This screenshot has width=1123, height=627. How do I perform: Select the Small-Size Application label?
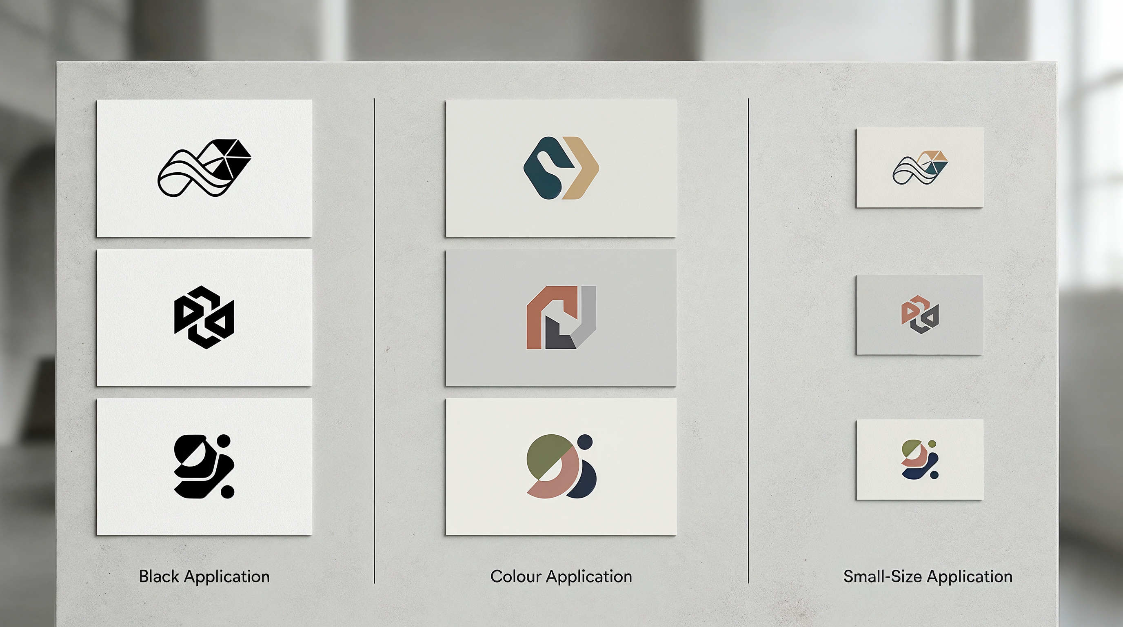point(928,576)
